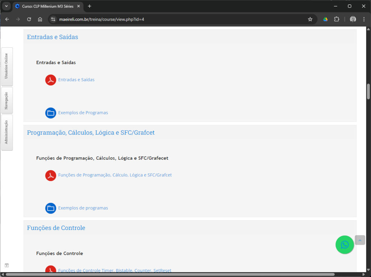Click PDF icon for Funções de Controle Timer
This screenshot has width=371, height=277.
click(51, 270)
